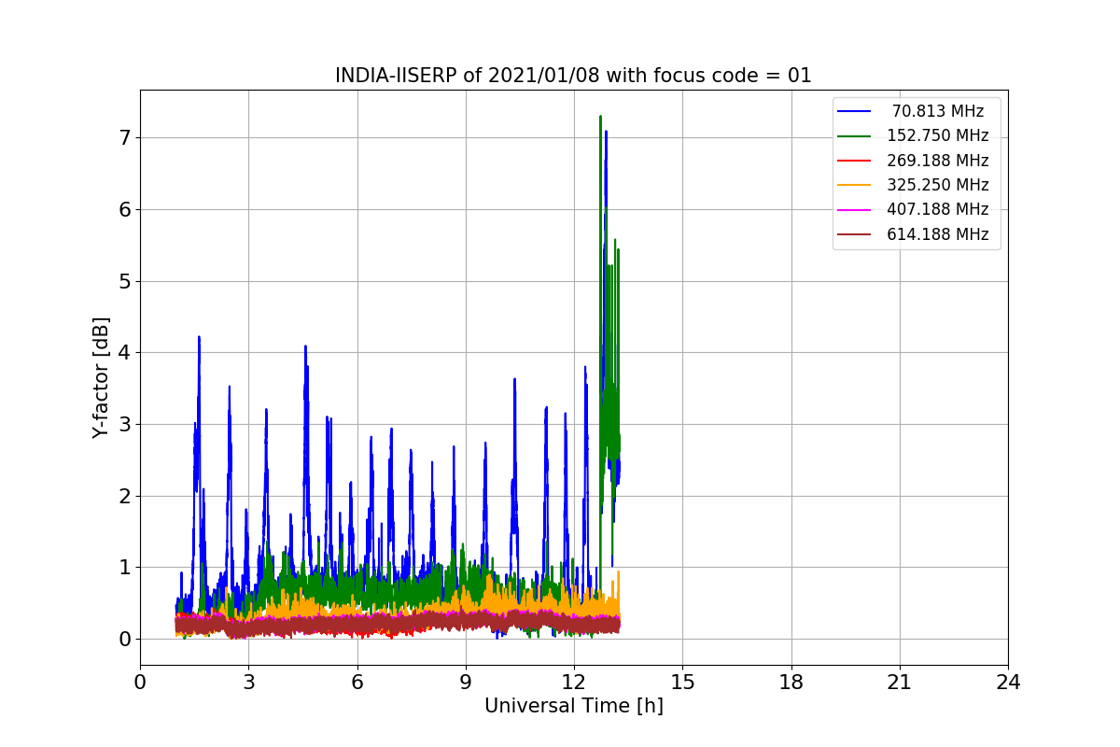Click x-axis tick label 3
This screenshot has height=747, width=1120.
[248, 682]
